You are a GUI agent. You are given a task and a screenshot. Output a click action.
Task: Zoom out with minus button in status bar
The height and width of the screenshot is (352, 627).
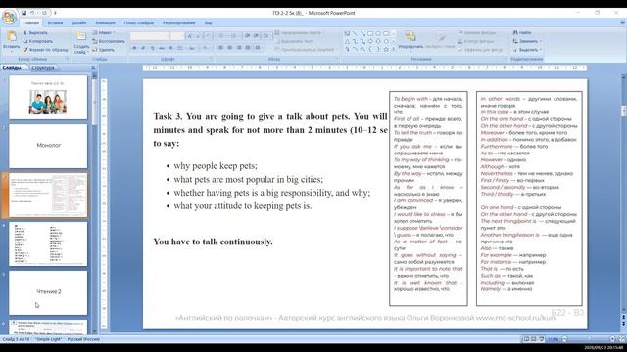click(564, 339)
